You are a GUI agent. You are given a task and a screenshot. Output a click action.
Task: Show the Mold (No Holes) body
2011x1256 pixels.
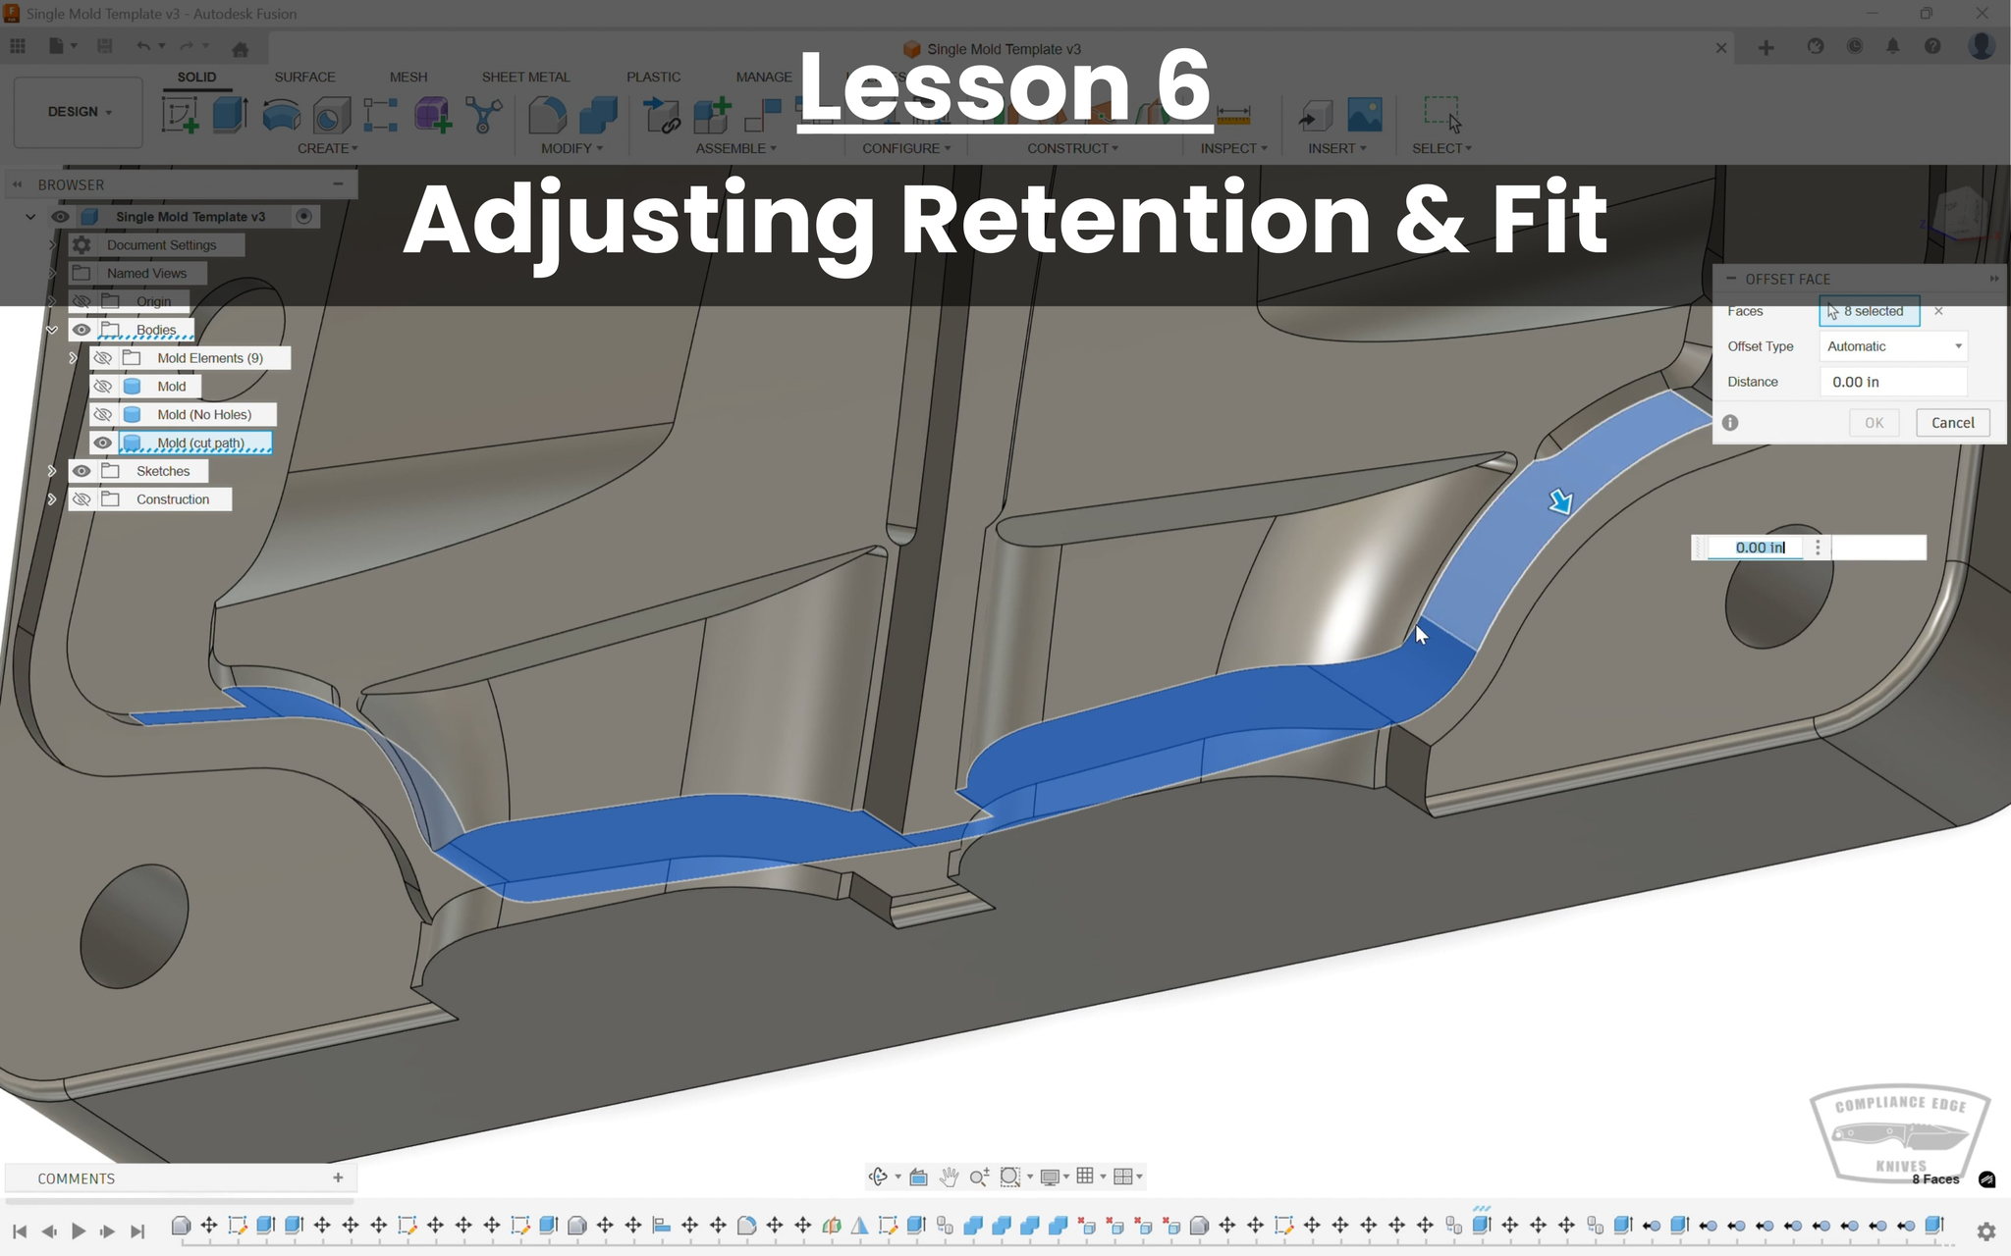(102, 414)
